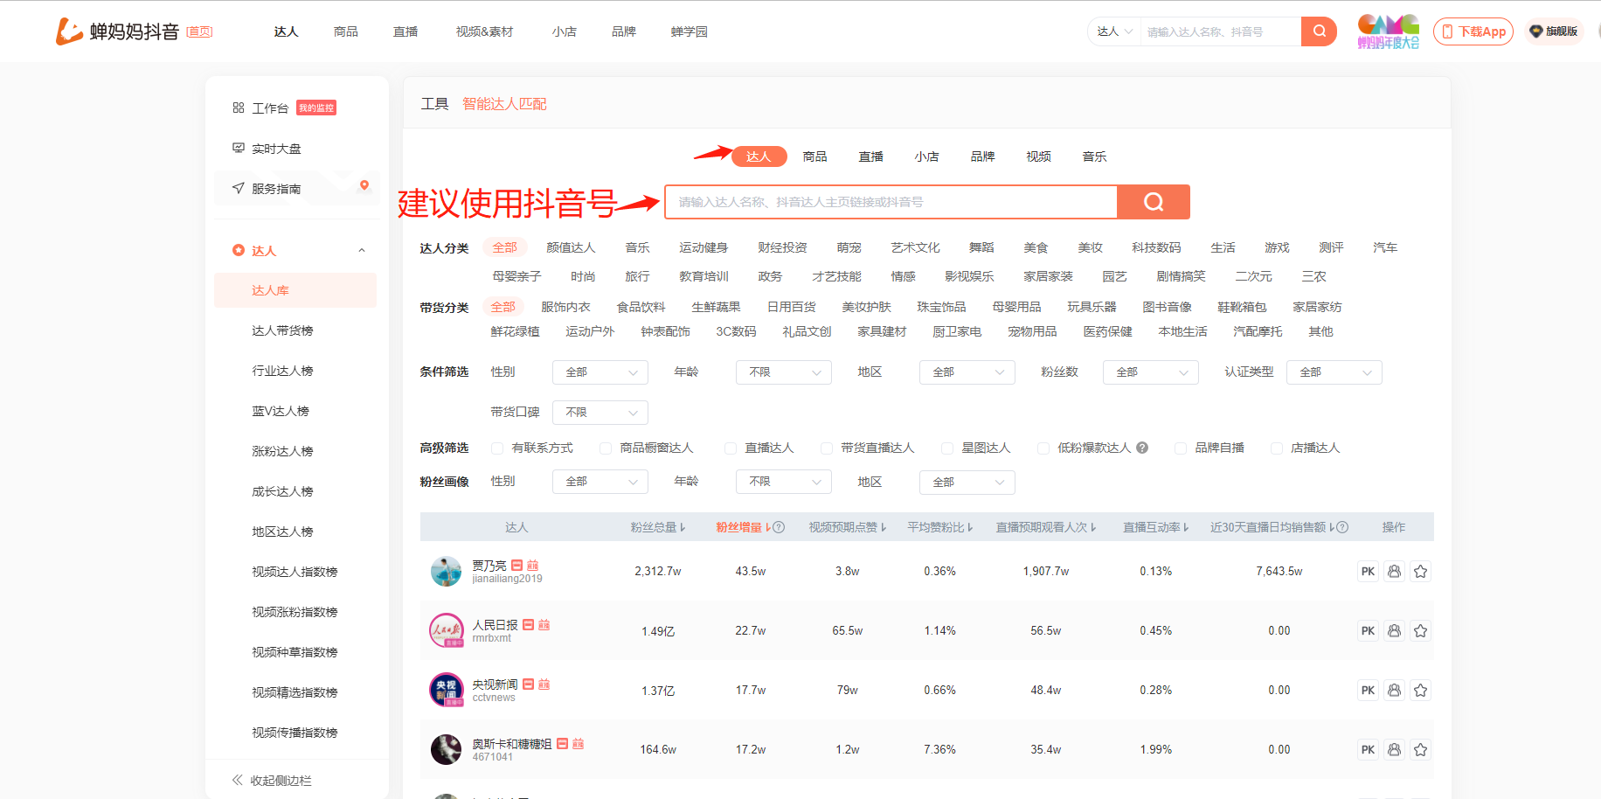Favorite 贾乃亮 with the star icon
1601x799 pixels.
[1420, 571]
